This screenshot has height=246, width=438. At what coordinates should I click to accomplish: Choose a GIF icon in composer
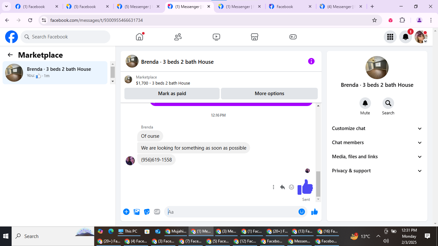coord(157,212)
